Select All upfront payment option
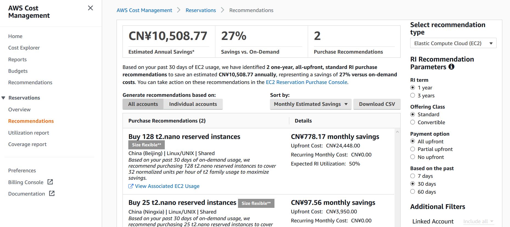Screen dimensions: 510x227 click(413, 141)
